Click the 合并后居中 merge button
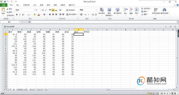The width and height of the screenshot is (179, 95). 72,14
